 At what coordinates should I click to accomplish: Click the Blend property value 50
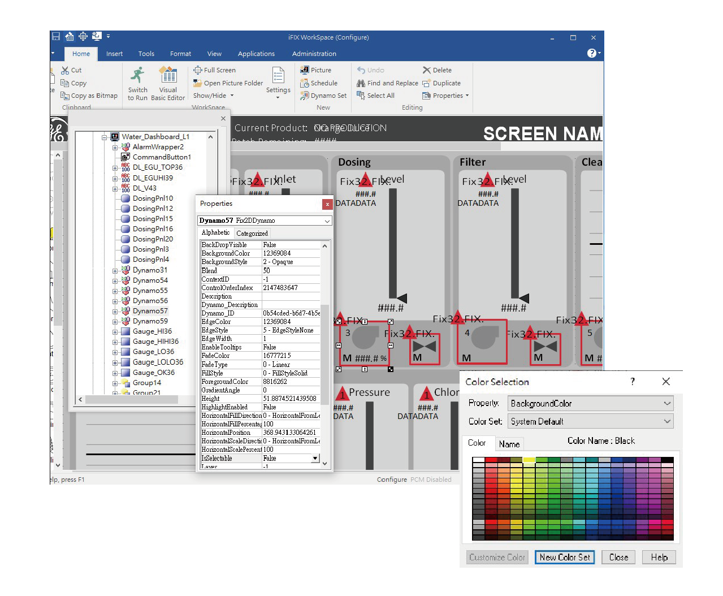click(291, 270)
